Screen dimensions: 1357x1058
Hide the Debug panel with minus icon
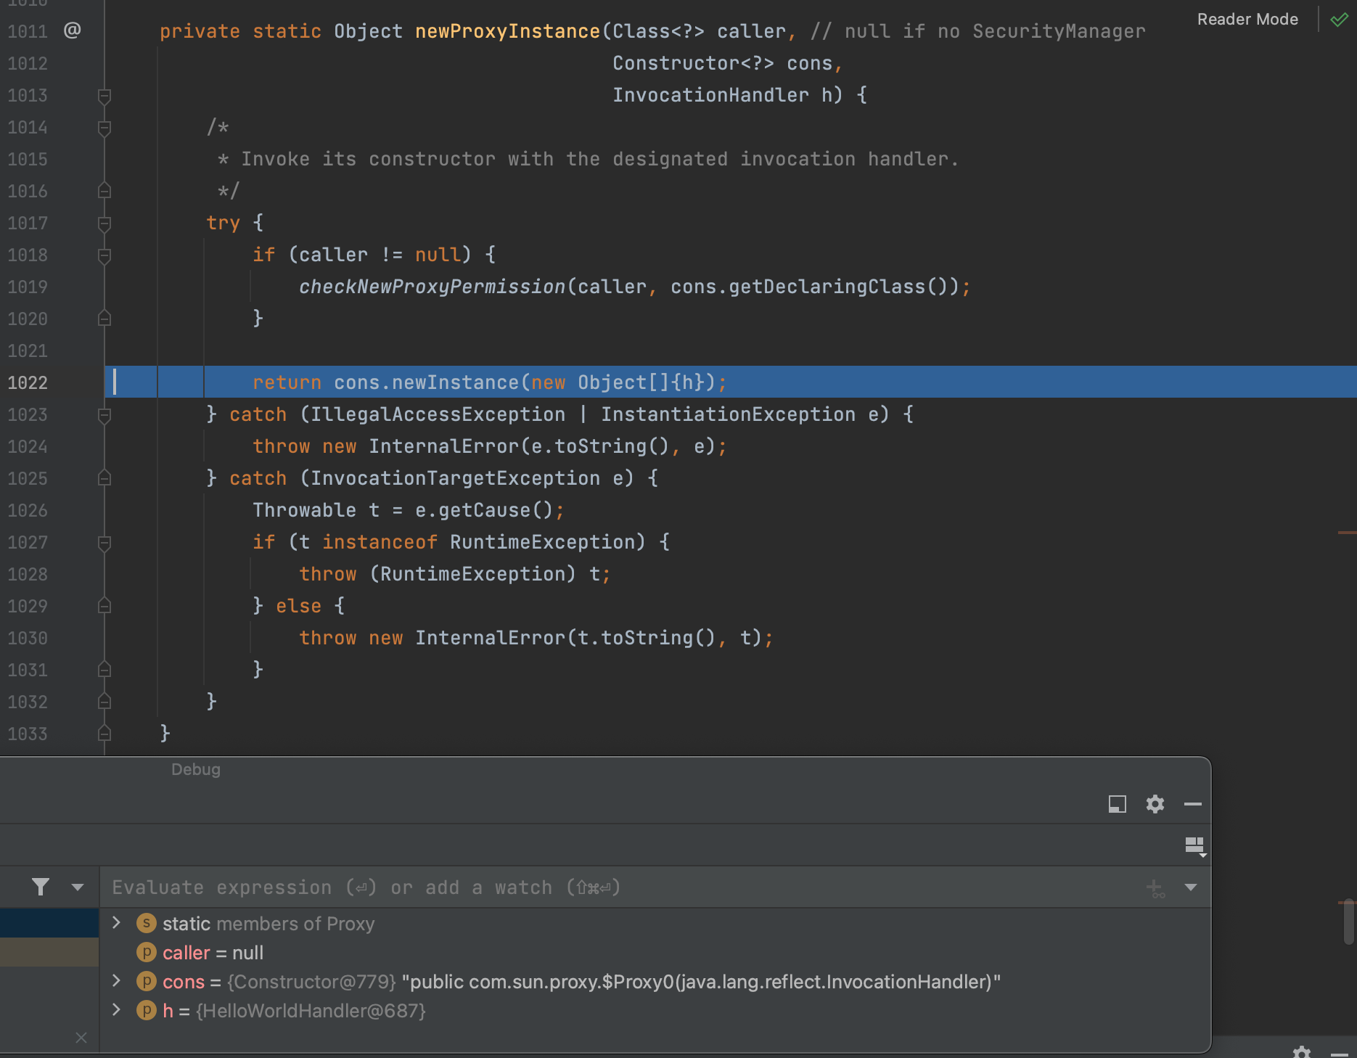tap(1192, 804)
